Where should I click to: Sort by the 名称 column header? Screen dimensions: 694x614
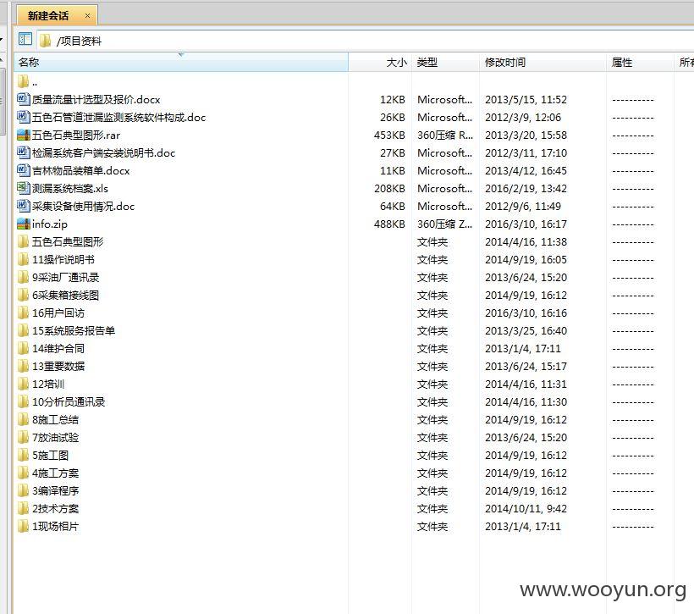coord(180,62)
